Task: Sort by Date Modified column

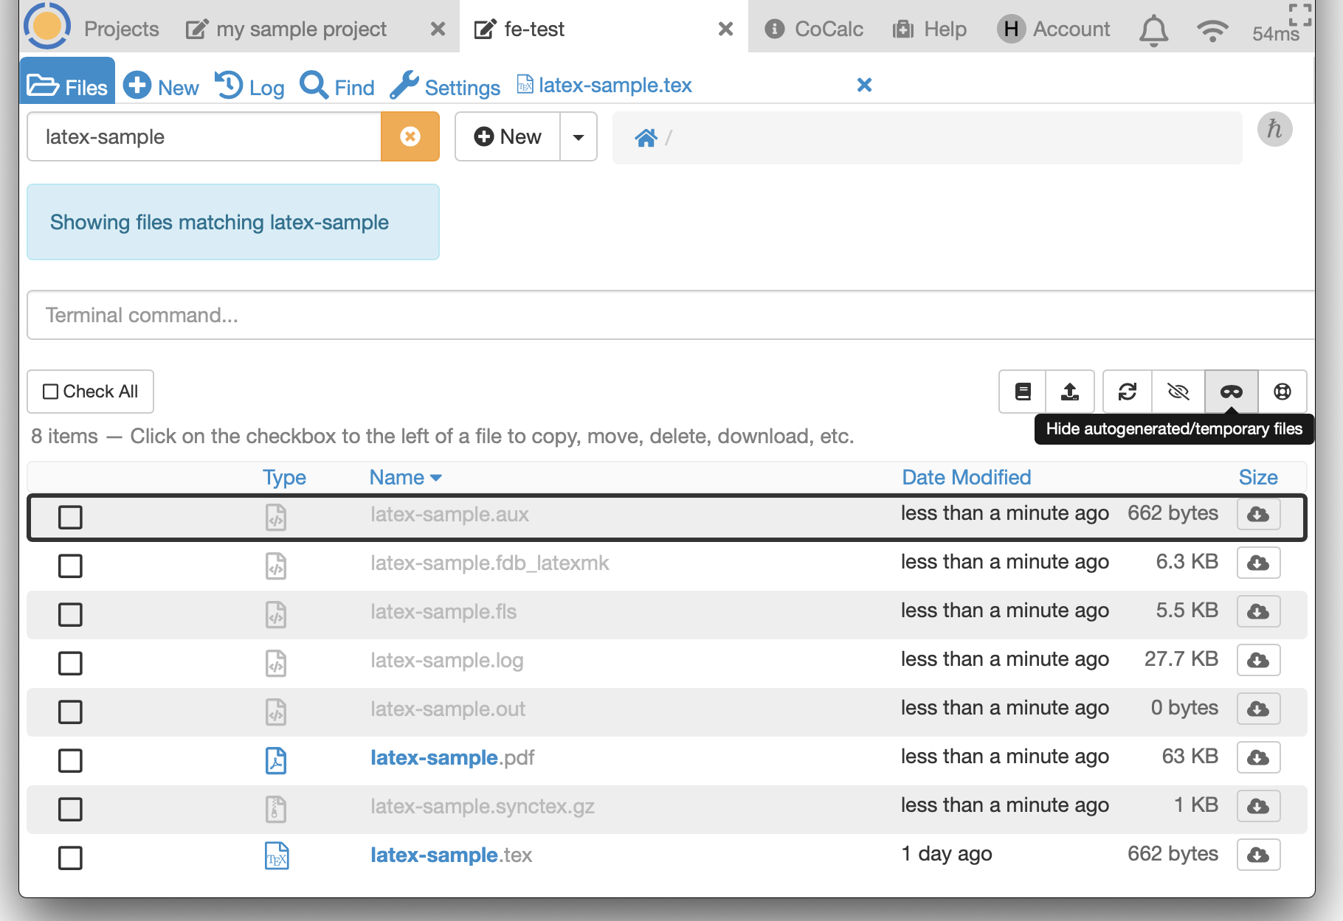Action: coord(966,477)
